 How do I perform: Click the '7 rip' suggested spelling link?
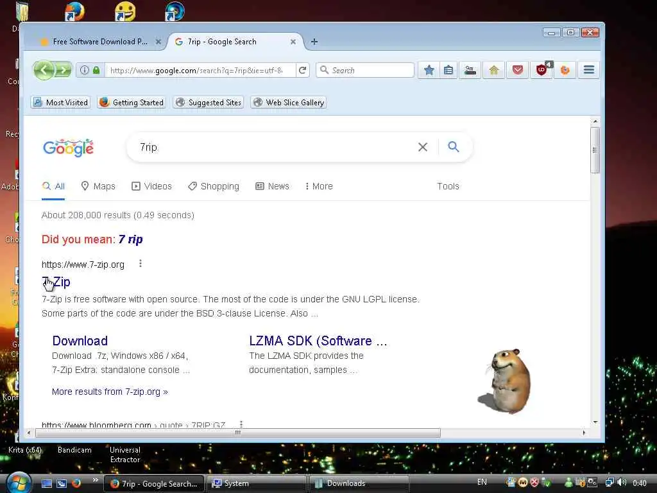point(130,239)
